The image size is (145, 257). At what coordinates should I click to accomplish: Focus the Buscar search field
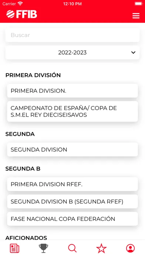(x=72, y=35)
